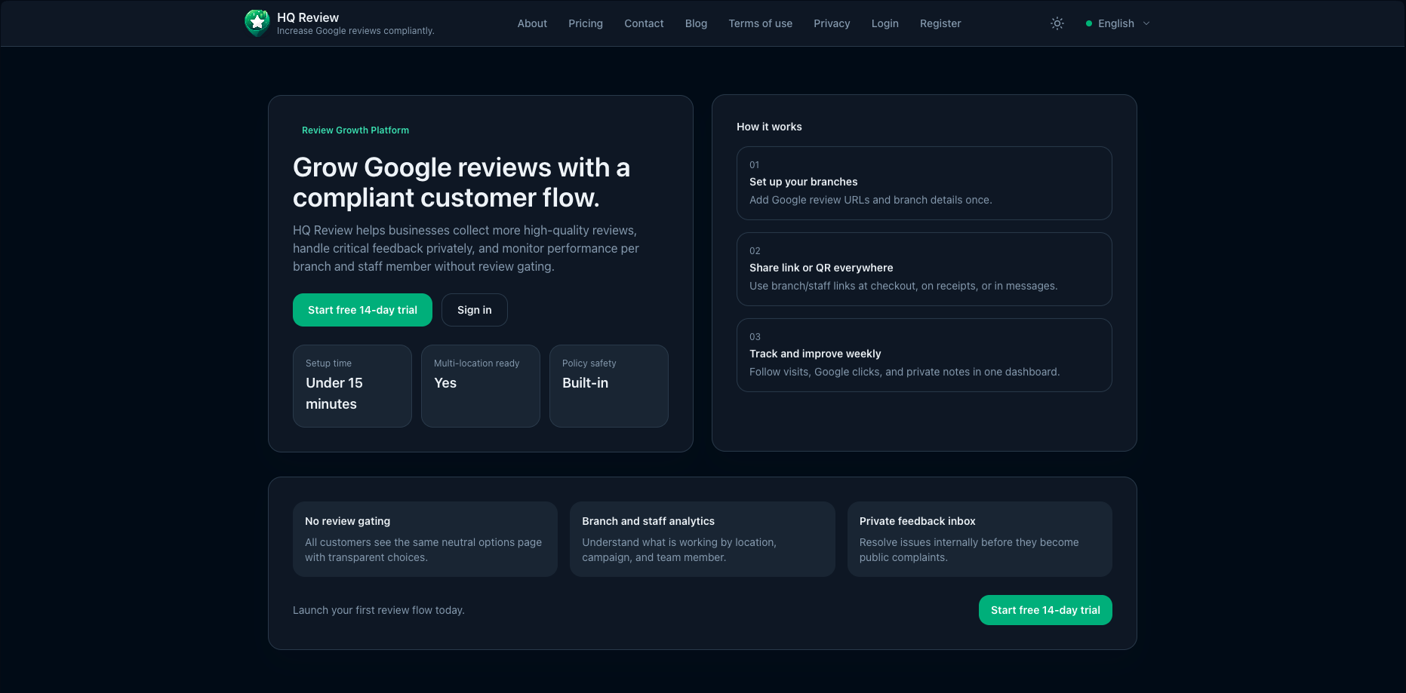The height and width of the screenshot is (693, 1406).
Task: Open the English language dropdown
Action: (x=1118, y=23)
